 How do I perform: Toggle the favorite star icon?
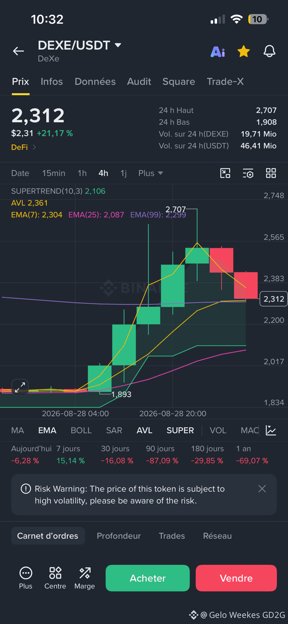[243, 51]
